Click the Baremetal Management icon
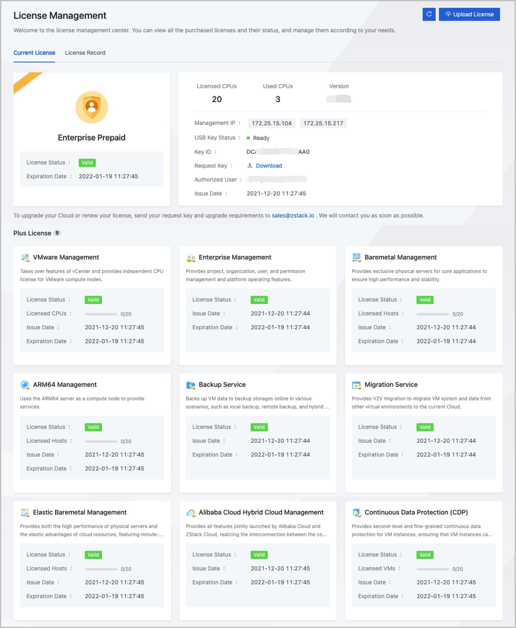 [x=356, y=258]
